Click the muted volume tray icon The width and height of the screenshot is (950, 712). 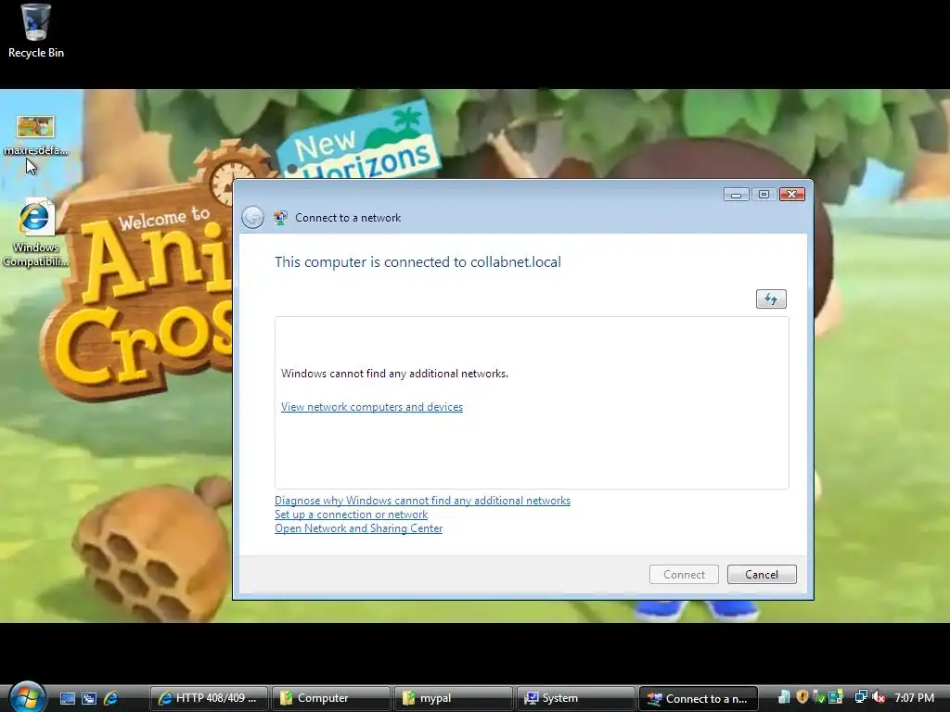click(878, 697)
